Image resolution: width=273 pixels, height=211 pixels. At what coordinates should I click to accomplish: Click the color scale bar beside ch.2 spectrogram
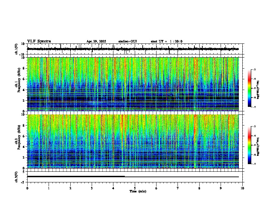(250, 145)
